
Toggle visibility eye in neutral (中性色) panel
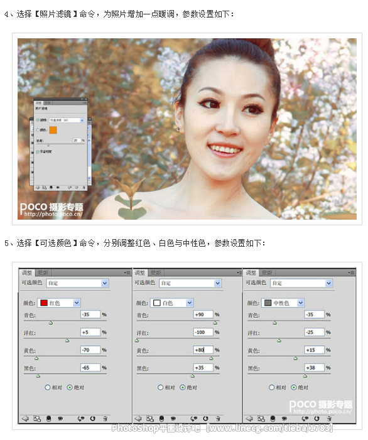pos(284,419)
